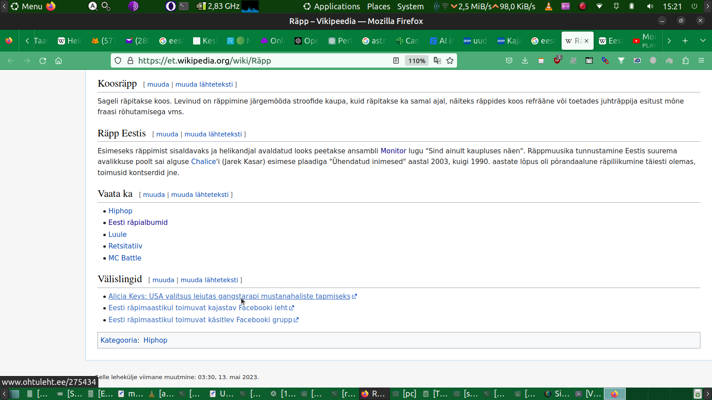Click the 110% zoom level indicator
The height and width of the screenshot is (400, 712).
(417, 61)
